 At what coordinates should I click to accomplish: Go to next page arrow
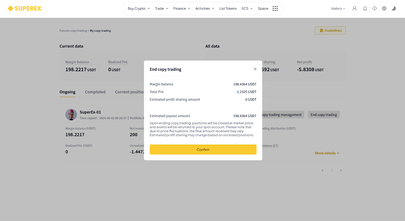click(x=341, y=171)
